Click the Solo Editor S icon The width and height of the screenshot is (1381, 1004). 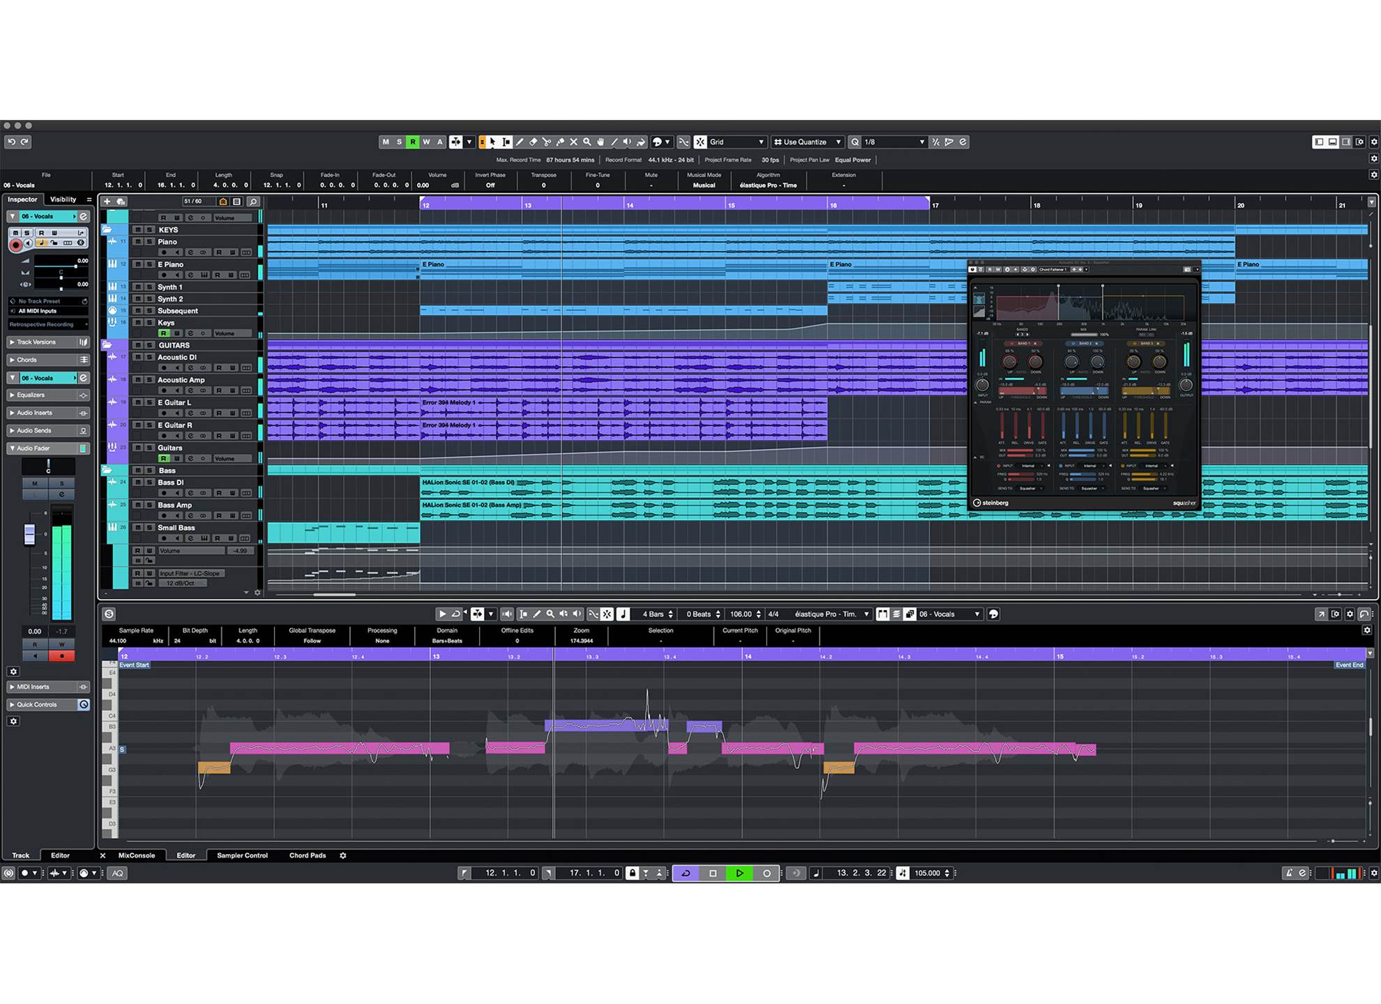coord(109,614)
